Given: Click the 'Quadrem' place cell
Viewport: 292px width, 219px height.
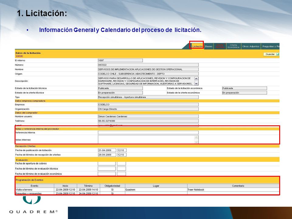Looking at the screenshot, I should click(x=156, y=190).
